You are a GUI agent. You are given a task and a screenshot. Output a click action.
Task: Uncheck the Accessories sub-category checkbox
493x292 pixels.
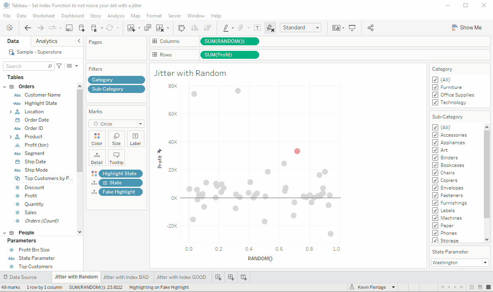click(x=435, y=135)
